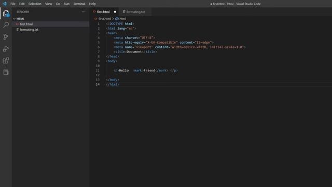
Task: Click the meta viewport line
Action: pos(179,47)
